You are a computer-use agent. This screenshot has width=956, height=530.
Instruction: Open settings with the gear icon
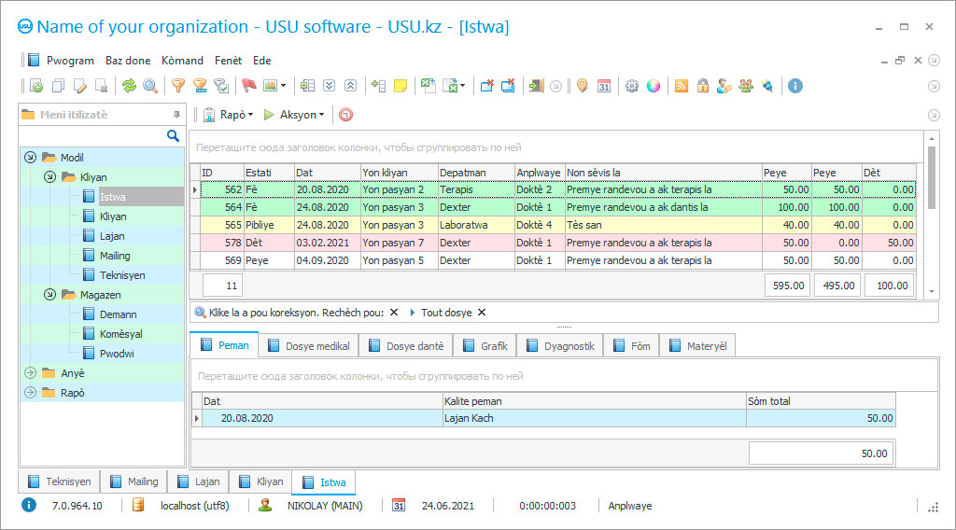click(632, 86)
